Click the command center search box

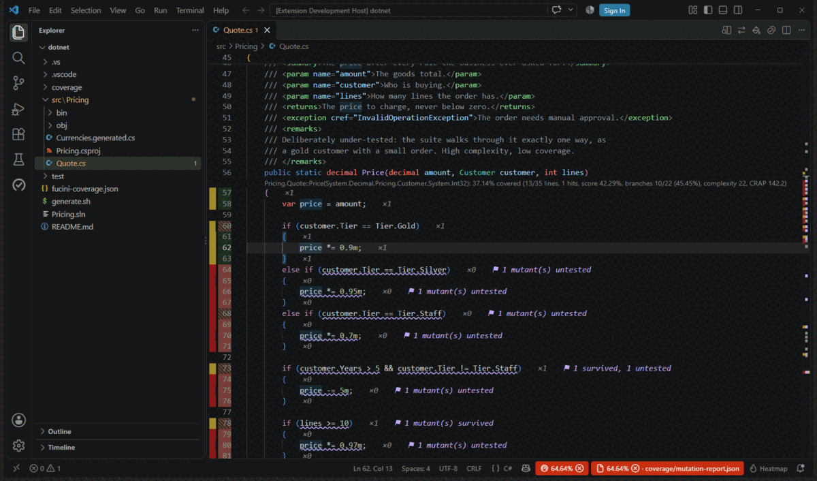(x=409, y=10)
